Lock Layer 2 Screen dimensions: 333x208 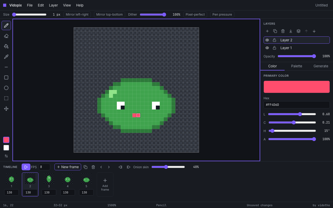(x=274, y=40)
